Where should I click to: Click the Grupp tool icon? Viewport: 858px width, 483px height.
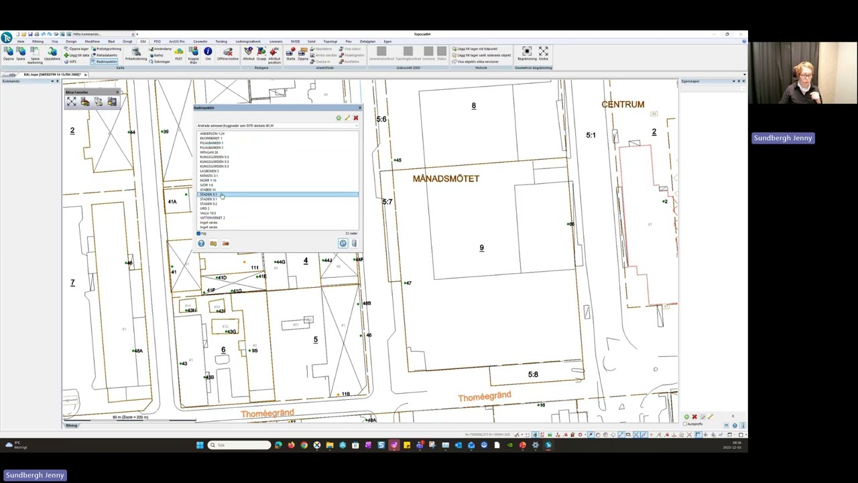[261, 53]
